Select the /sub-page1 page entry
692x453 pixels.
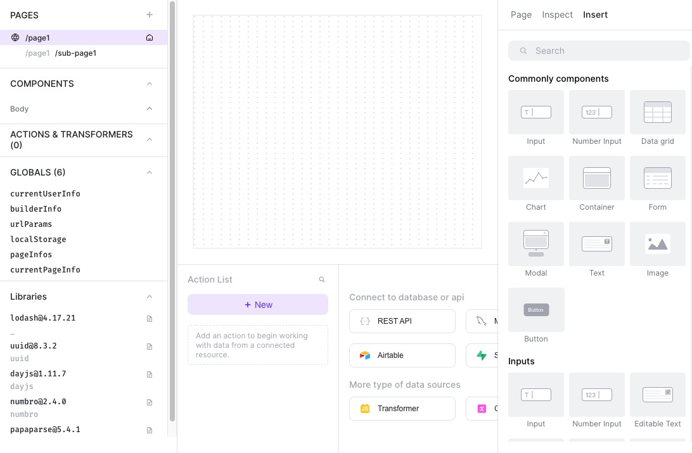(76, 53)
